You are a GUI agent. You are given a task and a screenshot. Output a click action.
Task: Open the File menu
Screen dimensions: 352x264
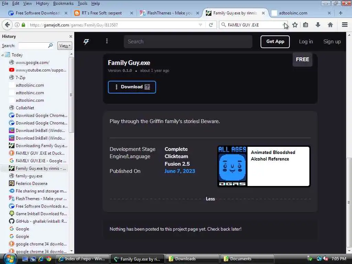coord(5,3)
